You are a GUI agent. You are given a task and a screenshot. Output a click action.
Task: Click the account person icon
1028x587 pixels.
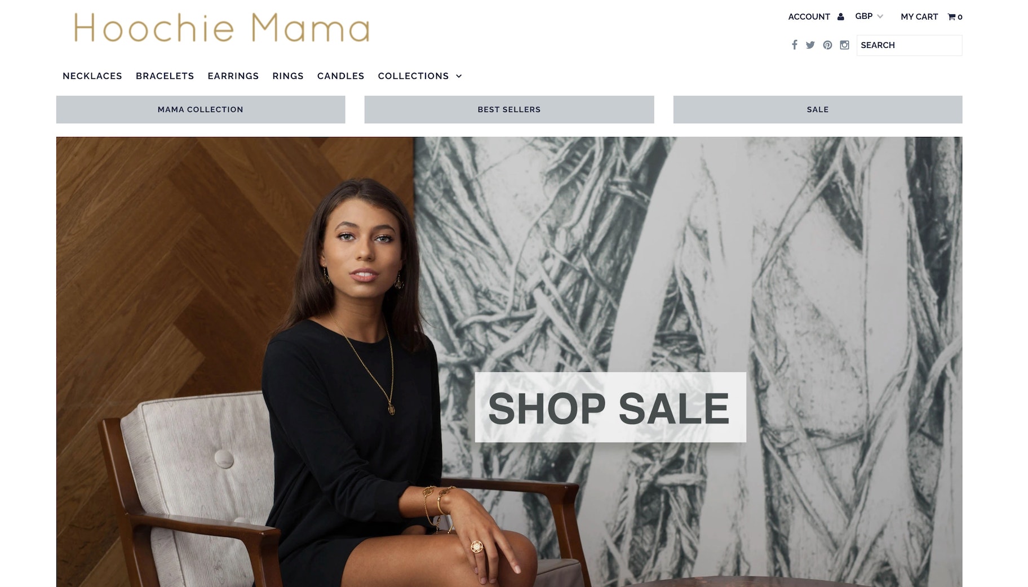[x=840, y=16]
